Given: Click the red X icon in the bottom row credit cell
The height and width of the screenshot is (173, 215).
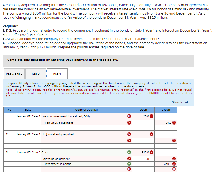Looking at the screenshot, I should pyautogui.click(x=174, y=169).
